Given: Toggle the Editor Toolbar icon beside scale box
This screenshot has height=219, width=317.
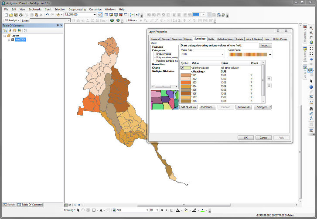Looking at the screenshot, I should (x=100, y=15).
